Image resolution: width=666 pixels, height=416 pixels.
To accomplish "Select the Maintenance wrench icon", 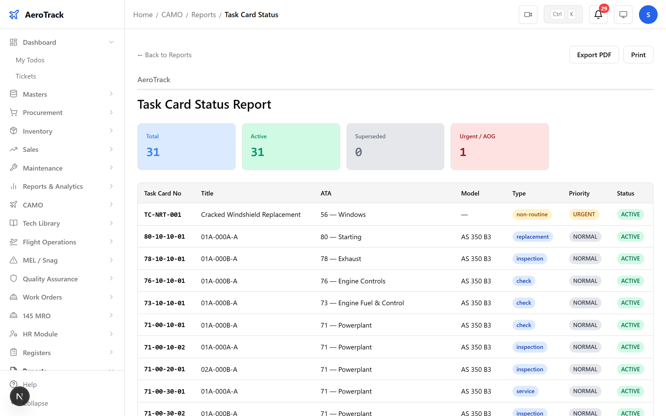I will pos(14,168).
